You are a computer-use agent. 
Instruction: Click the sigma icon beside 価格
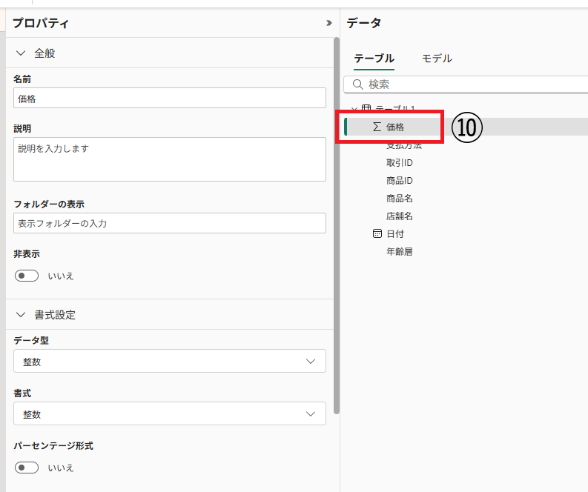[377, 127]
